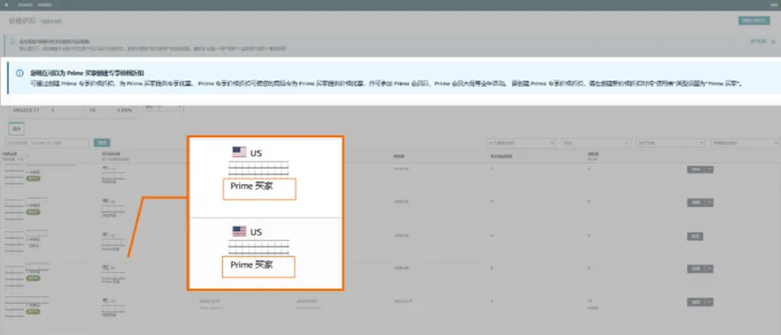Open the rightmost filter dropdown above table

(745, 143)
